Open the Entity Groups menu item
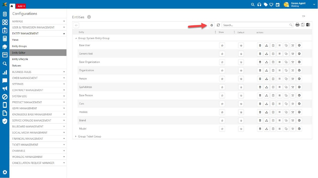Screen dimensions: 318x178 pos(19,46)
